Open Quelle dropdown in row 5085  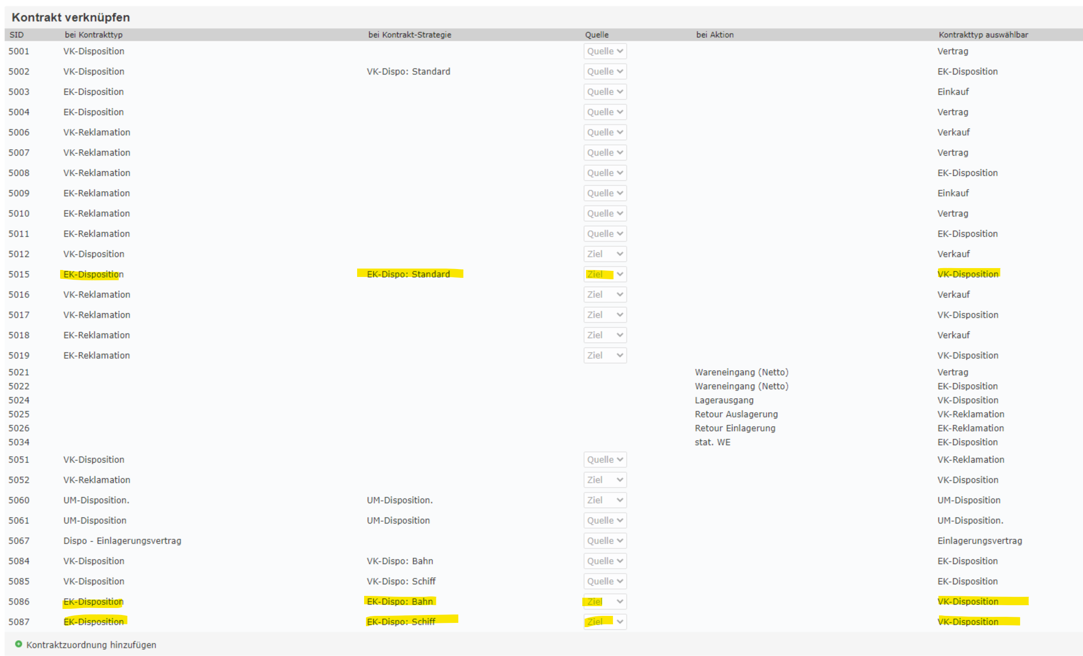pyautogui.click(x=605, y=581)
